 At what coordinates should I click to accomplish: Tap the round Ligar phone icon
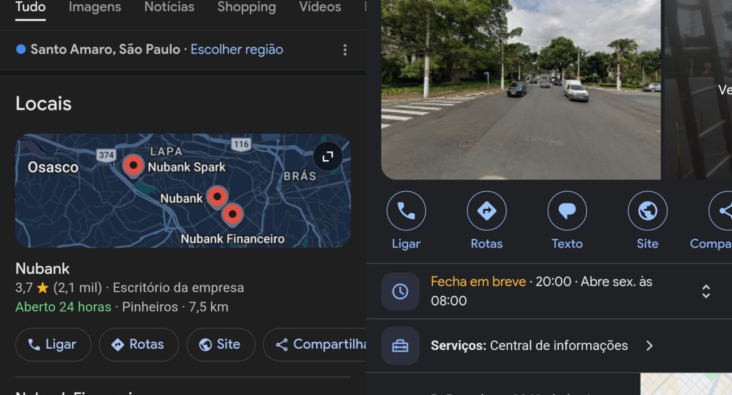coord(406,211)
